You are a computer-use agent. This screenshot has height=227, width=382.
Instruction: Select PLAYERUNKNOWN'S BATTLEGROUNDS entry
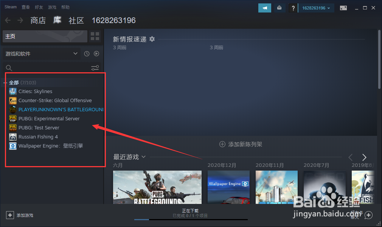point(61,110)
